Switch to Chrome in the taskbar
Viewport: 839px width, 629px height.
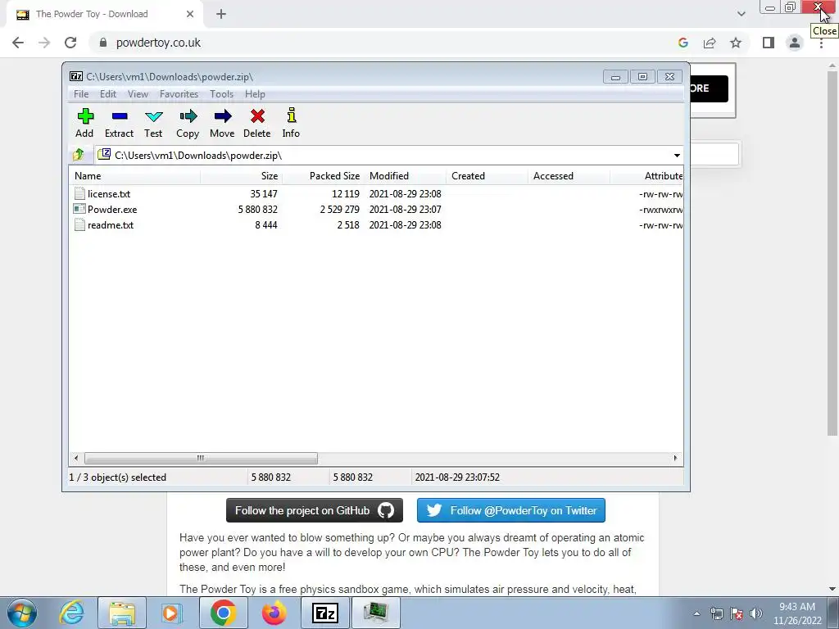tap(223, 613)
